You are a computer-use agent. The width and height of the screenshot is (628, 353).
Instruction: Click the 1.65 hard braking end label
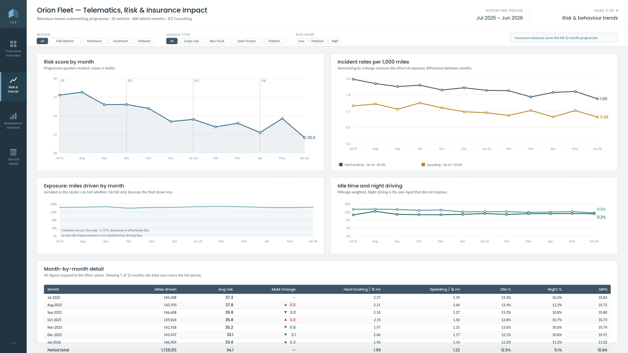pyautogui.click(x=604, y=99)
